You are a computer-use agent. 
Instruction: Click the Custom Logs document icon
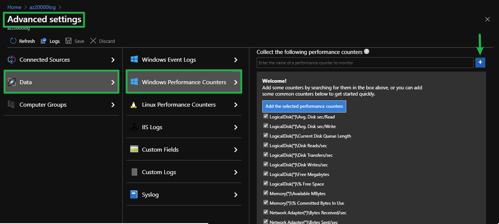coord(134,172)
